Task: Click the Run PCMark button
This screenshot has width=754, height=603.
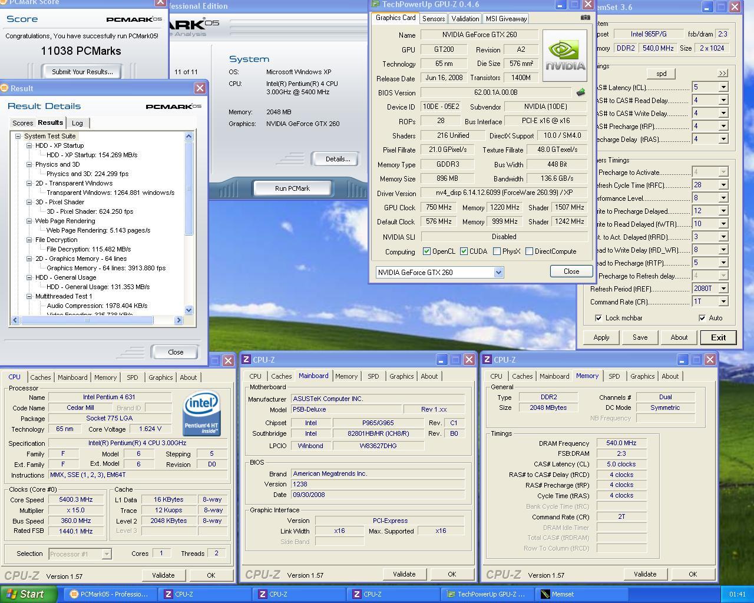Action: click(x=292, y=188)
